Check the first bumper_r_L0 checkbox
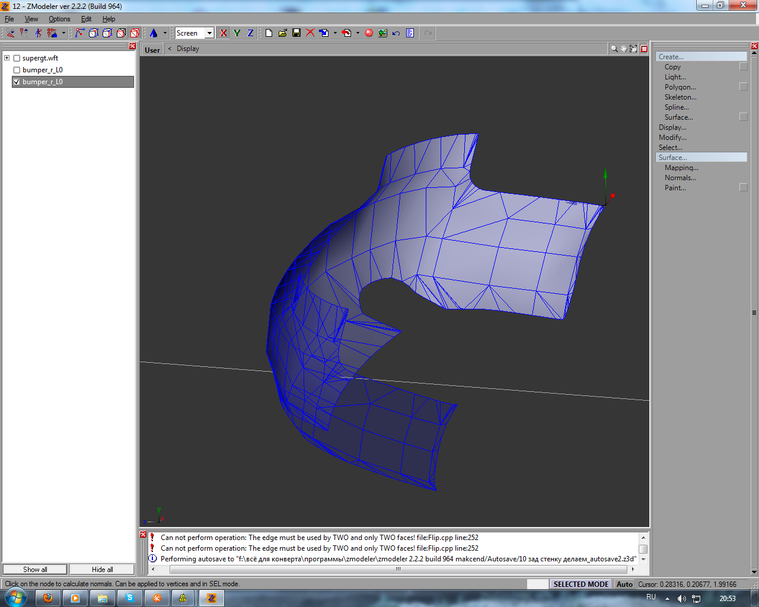Screen dimensions: 759x607 (x=17, y=70)
